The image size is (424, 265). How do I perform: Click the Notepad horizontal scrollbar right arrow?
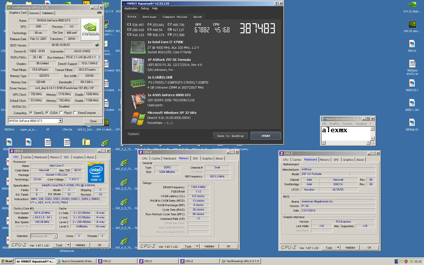(x=368, y=143)
